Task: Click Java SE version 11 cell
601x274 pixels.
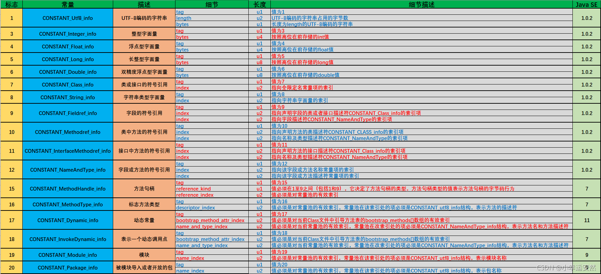Action: (x=587, y=220)
